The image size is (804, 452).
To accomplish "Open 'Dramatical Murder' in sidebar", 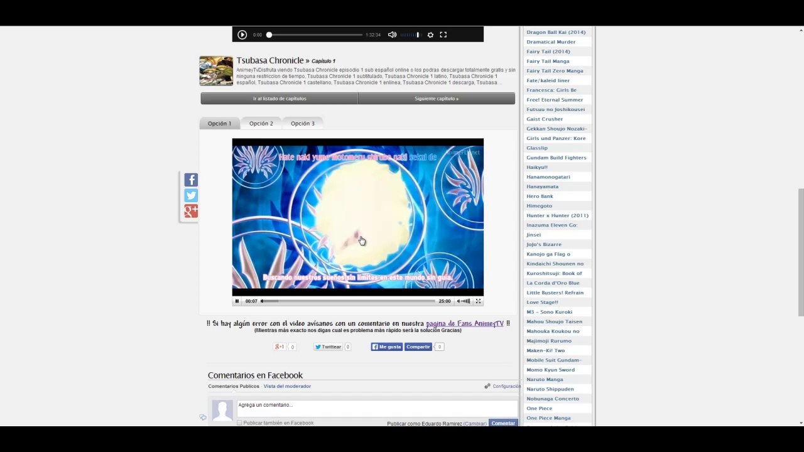I will [551, 42].
